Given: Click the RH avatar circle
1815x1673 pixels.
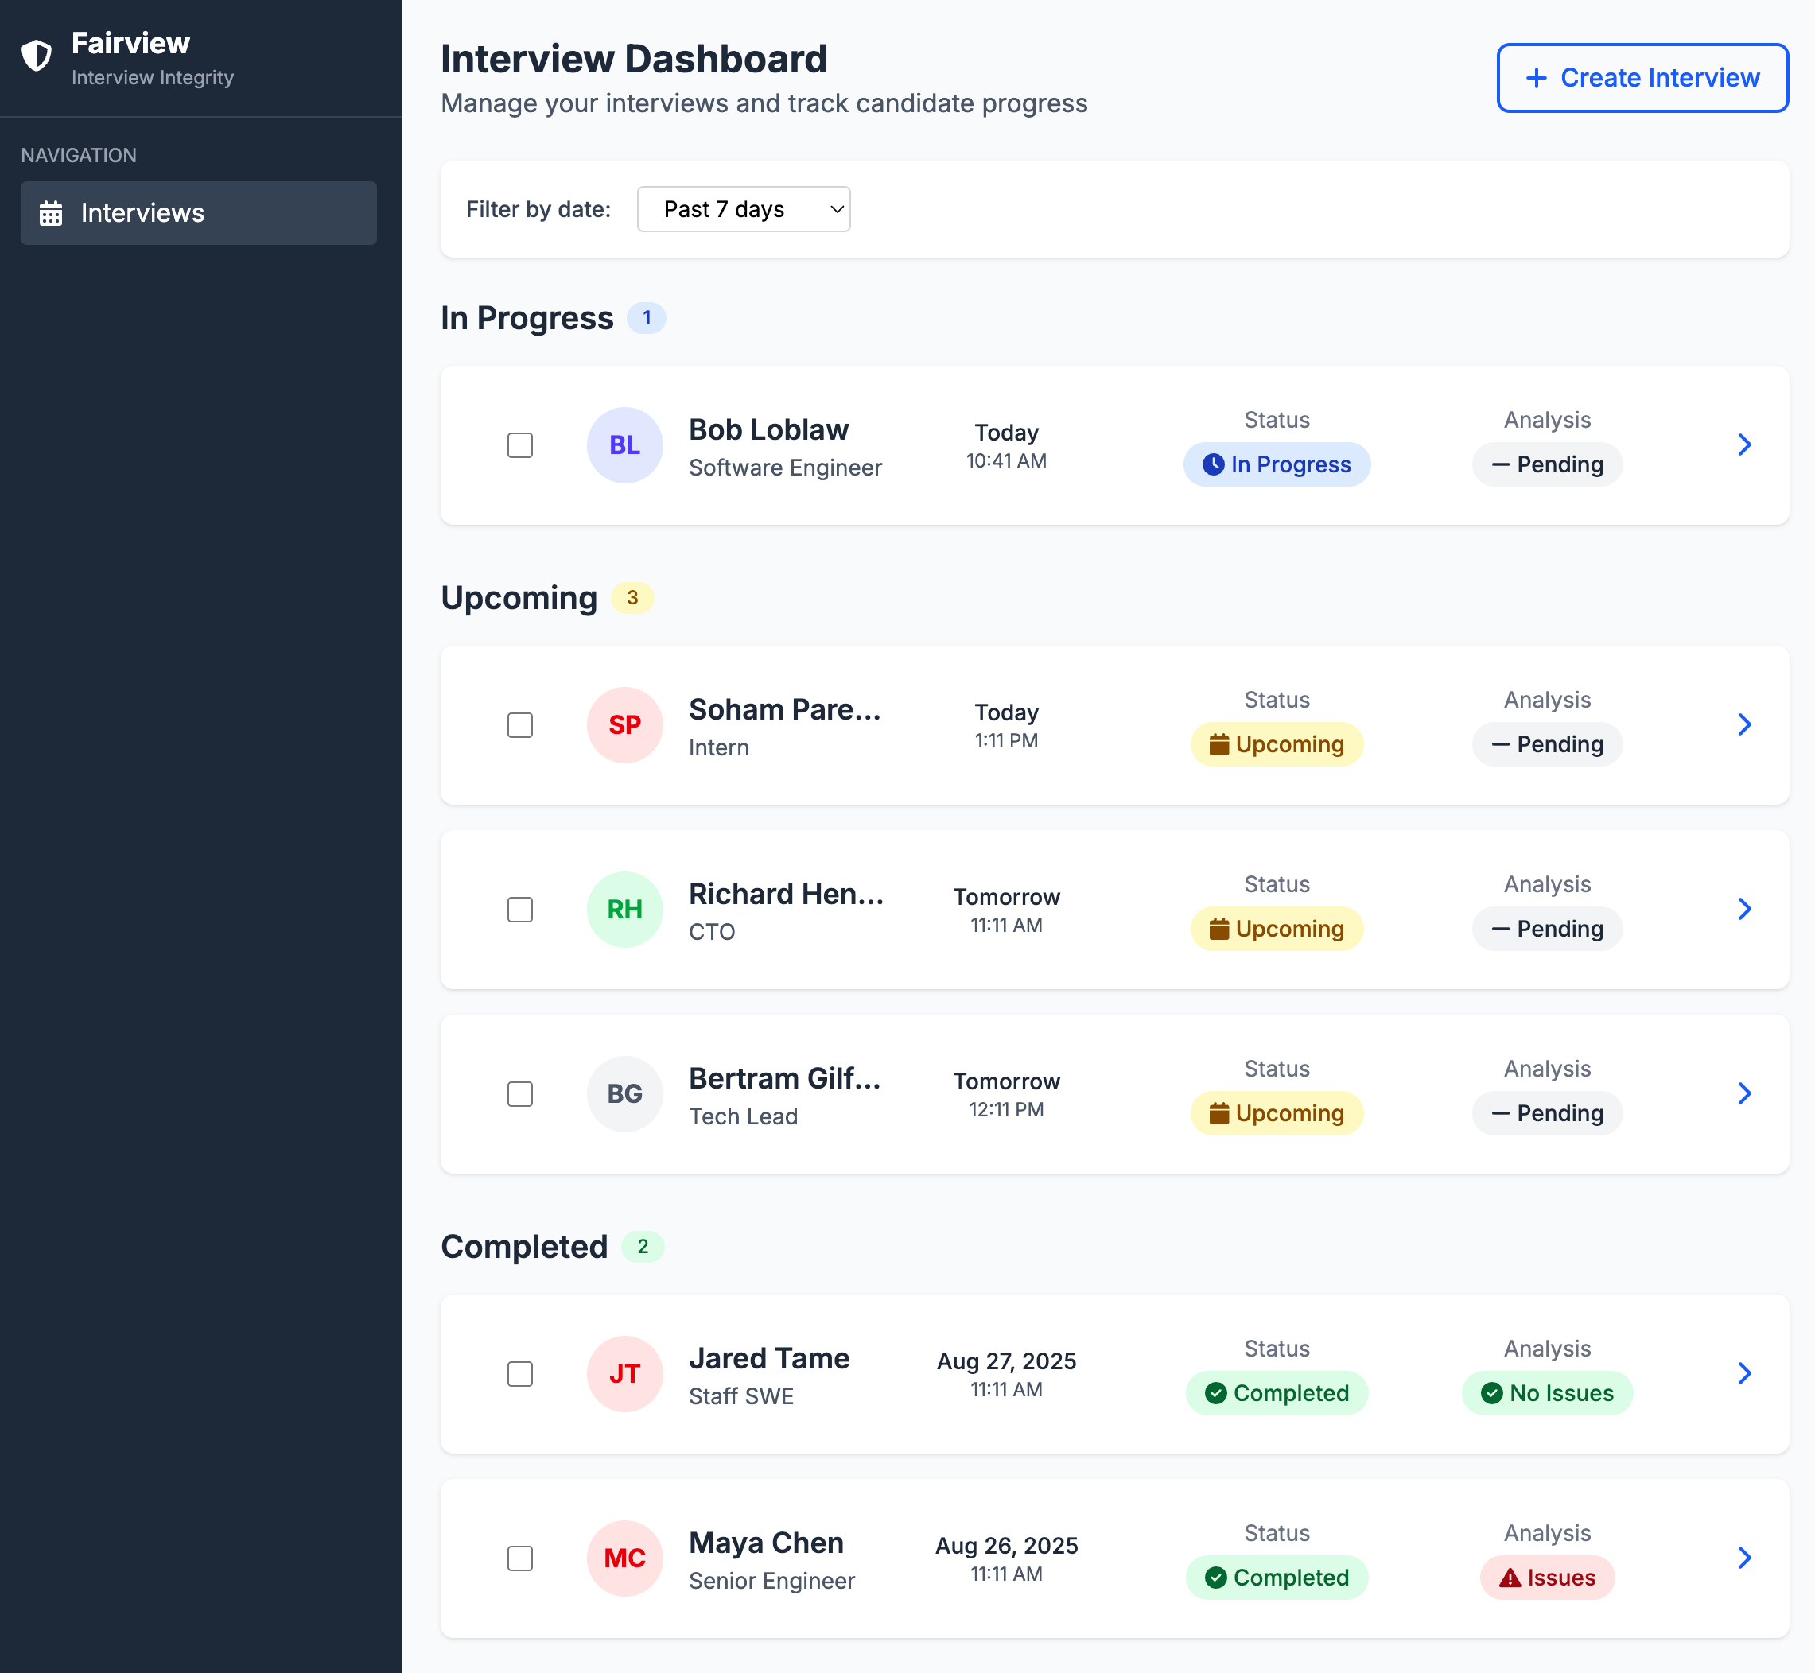Looking at the screenshot, I should click(624, 909).
